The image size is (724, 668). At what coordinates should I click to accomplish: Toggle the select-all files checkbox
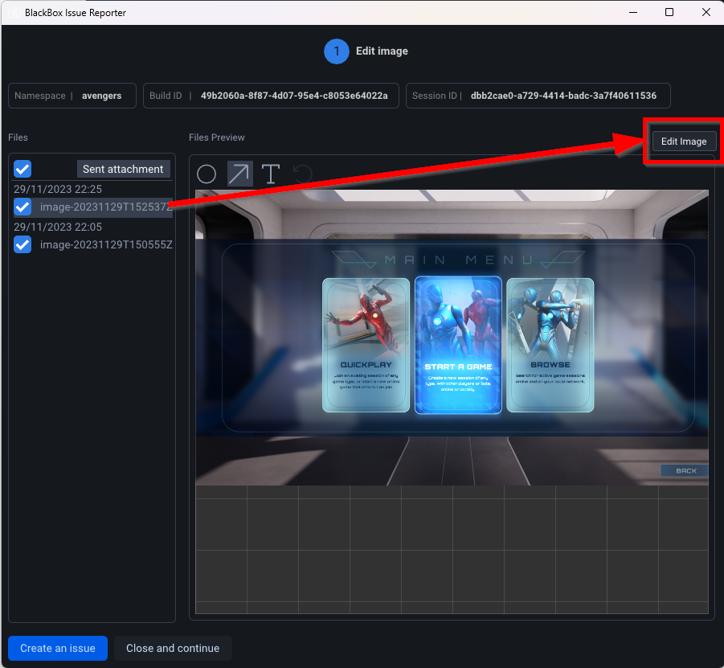coord(22,169)
